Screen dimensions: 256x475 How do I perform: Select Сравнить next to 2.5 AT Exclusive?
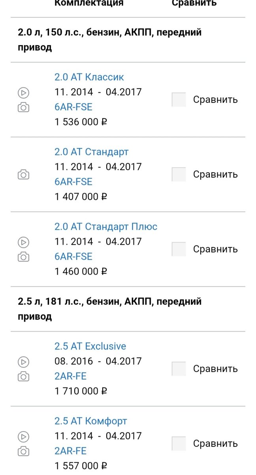pos(179,369)
